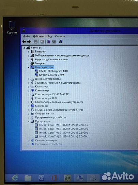Screen dimensions: 138x185
Task: Select Мыши и иные указывающие устройства label
Action: click(59, 110)
